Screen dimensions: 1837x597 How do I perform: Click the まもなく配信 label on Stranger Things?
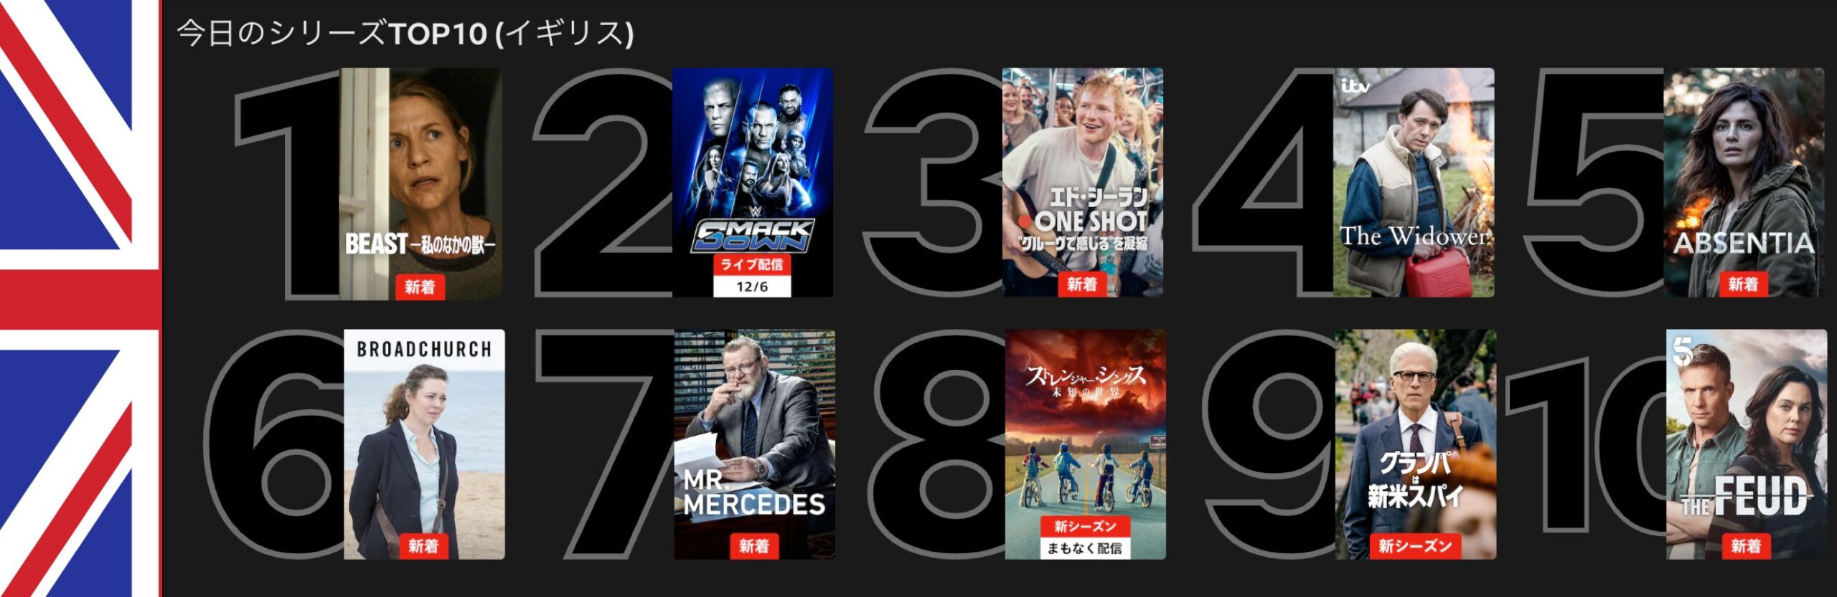pos(1085,548)
